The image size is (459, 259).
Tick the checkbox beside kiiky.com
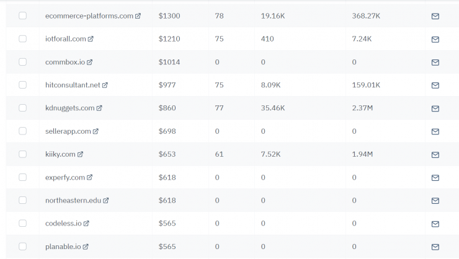click(x=23, y=154)
